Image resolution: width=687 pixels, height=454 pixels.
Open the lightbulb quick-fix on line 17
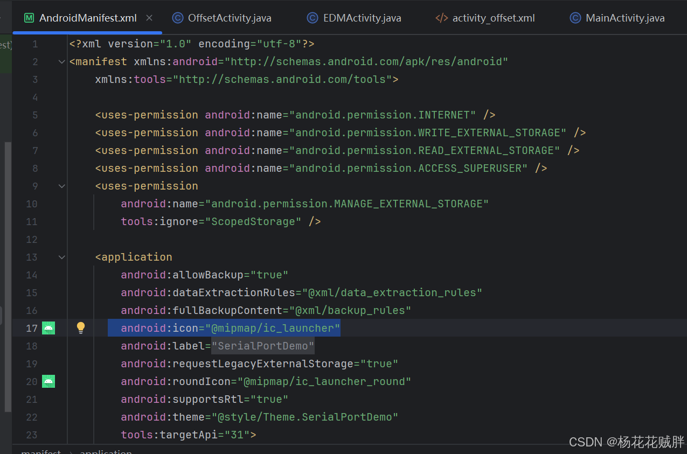click(81, 327)
